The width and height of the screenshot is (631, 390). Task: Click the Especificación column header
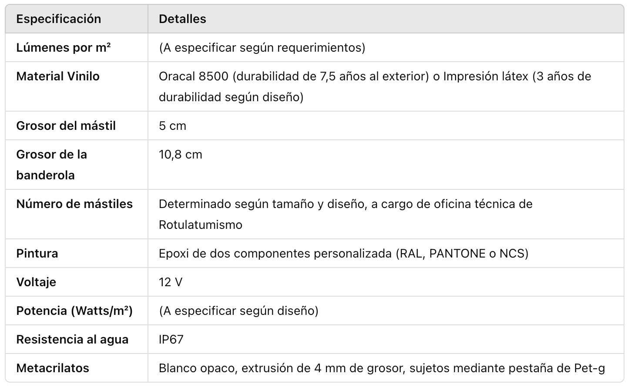[x=59, y=19]
